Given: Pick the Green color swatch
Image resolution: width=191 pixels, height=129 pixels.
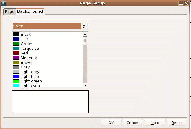Looking at the screenshot, I should [x=16, y=44].
